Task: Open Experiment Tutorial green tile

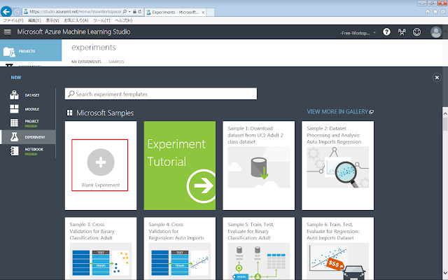Action: pos(180,165)
